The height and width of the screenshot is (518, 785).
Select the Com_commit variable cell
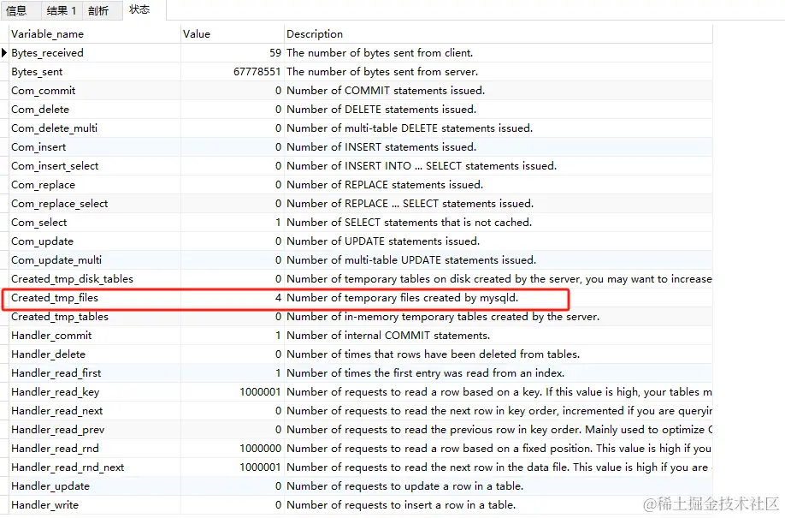44,91
